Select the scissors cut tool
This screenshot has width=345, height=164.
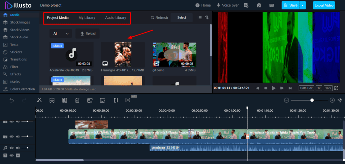(x=39, y=100)
